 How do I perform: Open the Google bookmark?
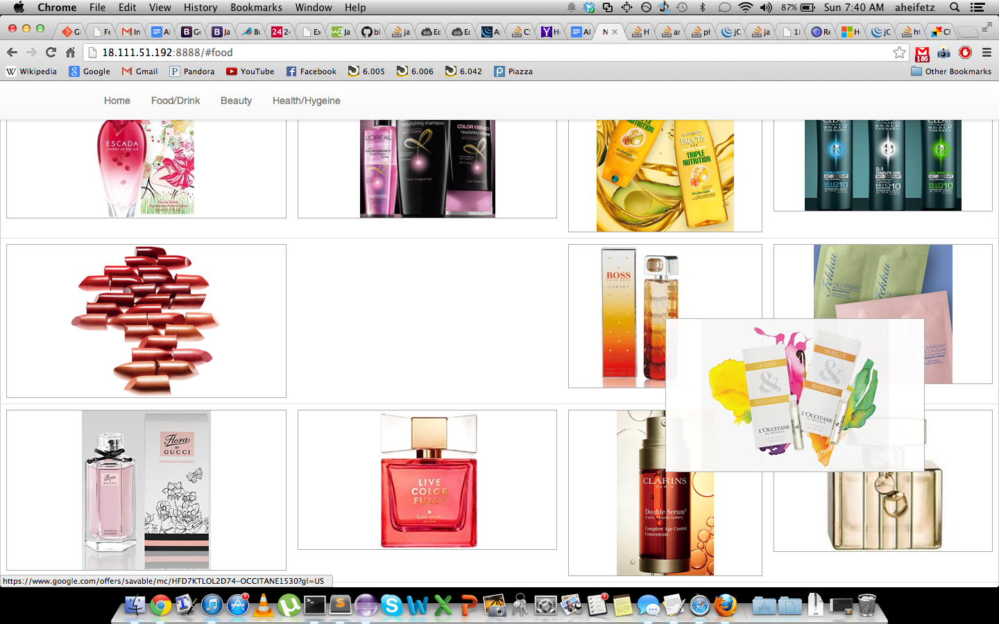click(x=89, y=71)
